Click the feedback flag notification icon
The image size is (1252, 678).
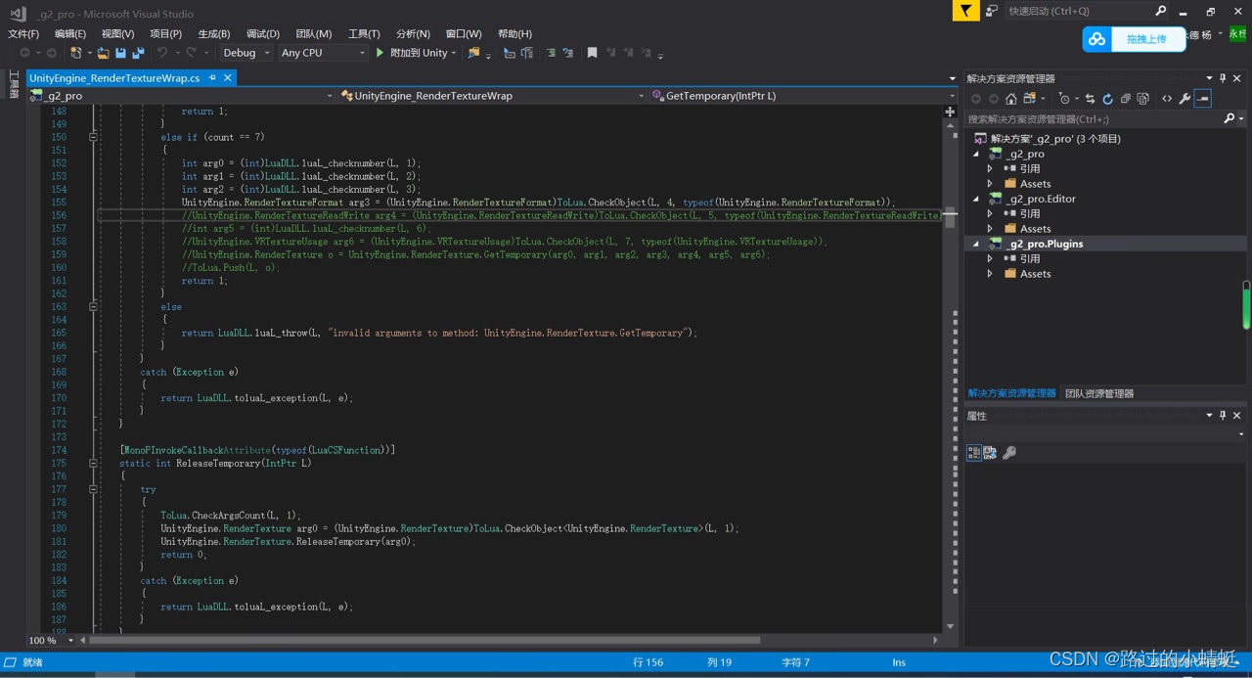[x=965, y=11]
